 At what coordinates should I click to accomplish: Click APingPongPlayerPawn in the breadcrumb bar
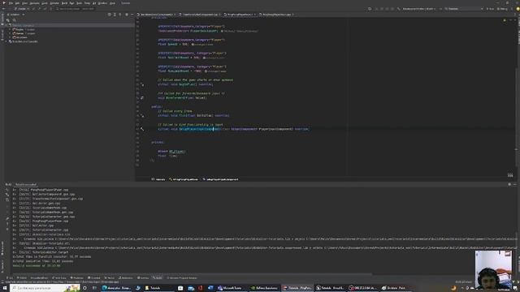point(184,179)
